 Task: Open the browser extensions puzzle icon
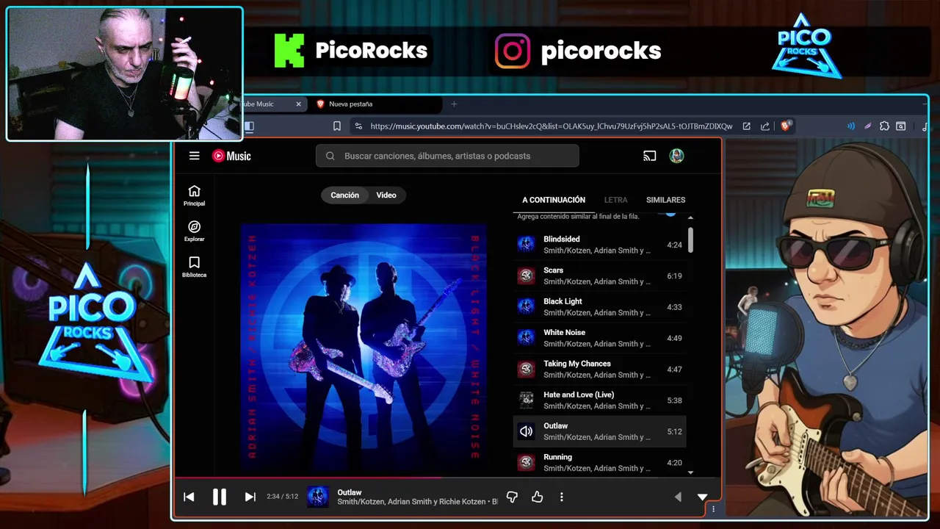pyautogui.click(x=884, y=126)
